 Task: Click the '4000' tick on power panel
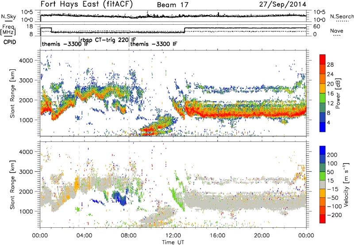coord(26,61)
